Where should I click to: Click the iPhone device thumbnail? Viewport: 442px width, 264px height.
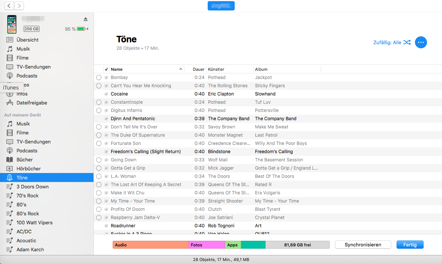(x=12, y=24)
